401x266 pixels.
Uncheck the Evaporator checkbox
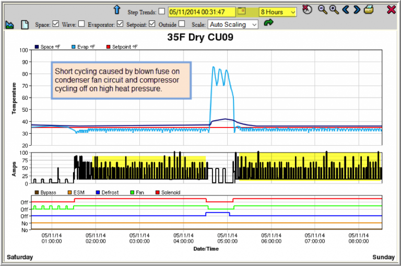(120, 24)
